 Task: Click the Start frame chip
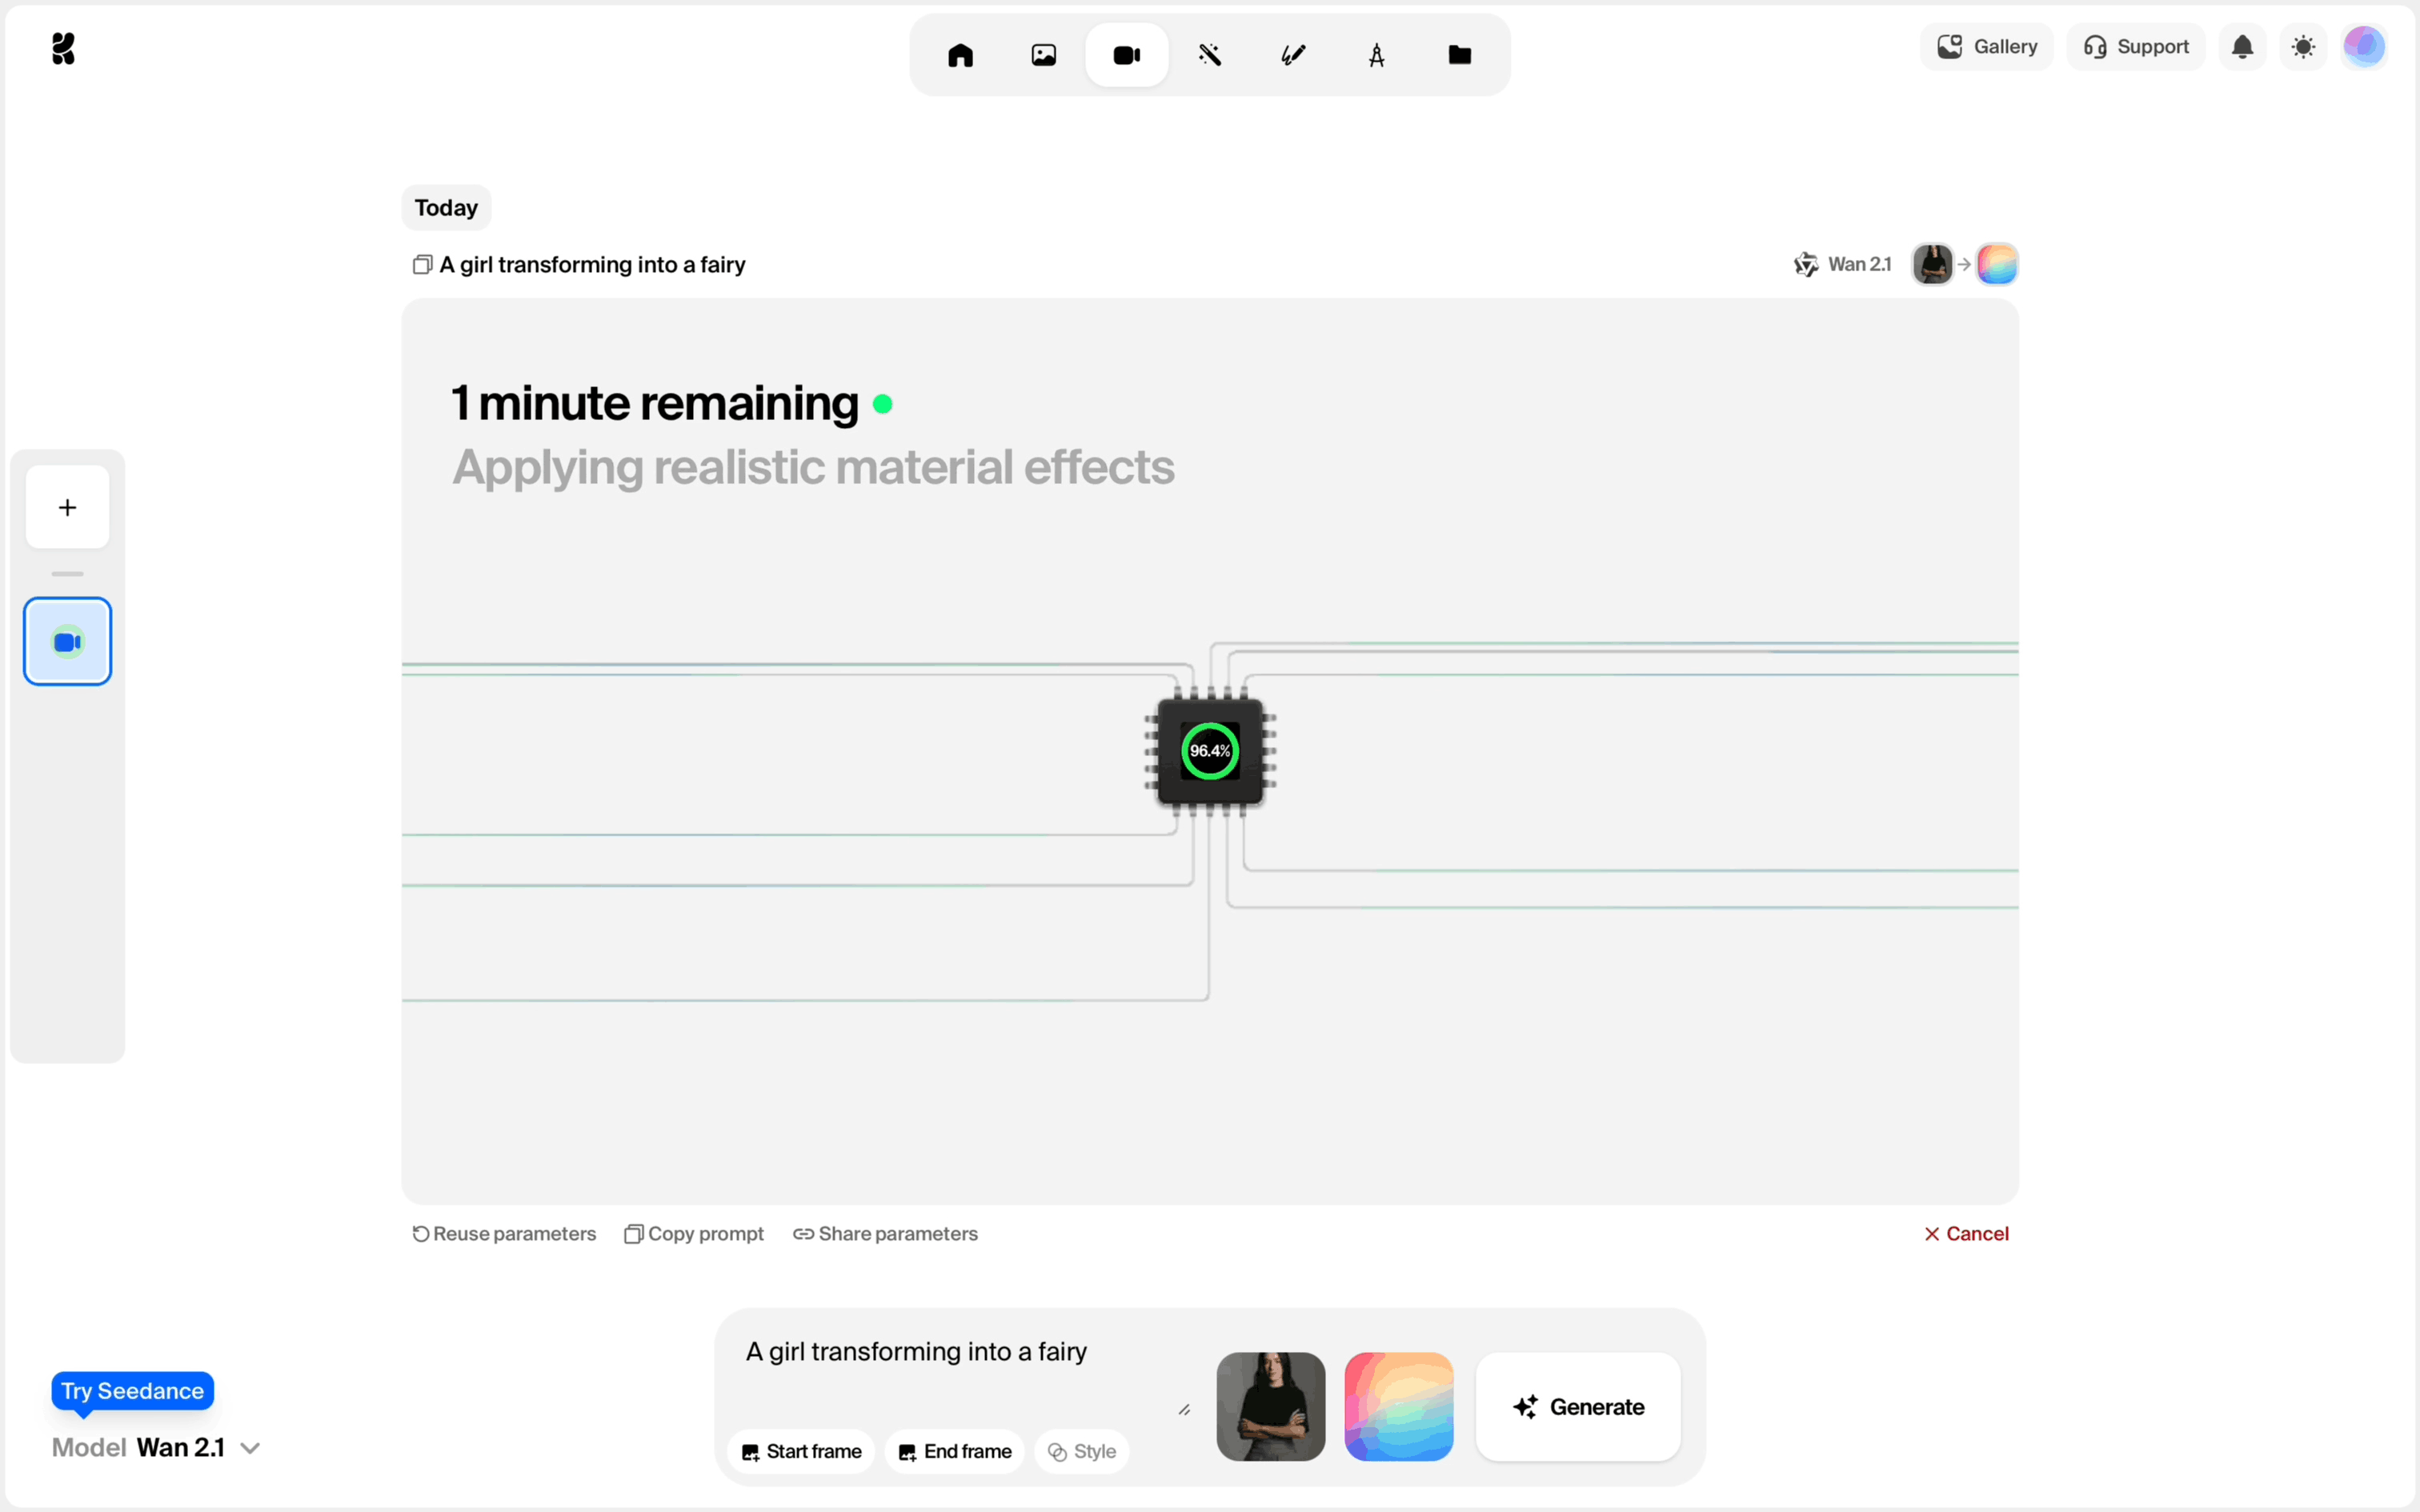801,1451
